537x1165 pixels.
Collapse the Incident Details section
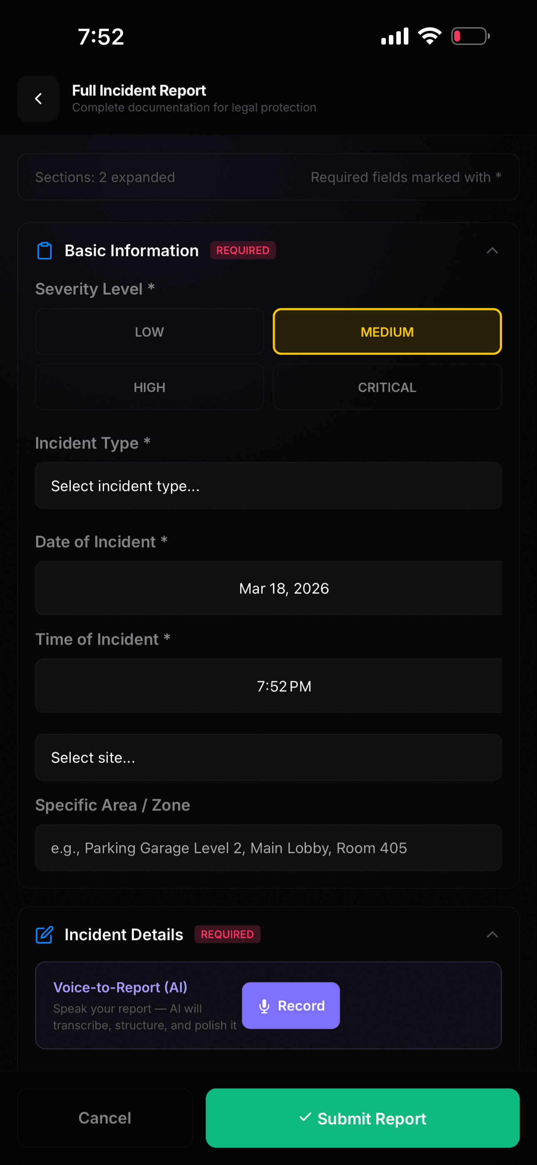(493, 934)
